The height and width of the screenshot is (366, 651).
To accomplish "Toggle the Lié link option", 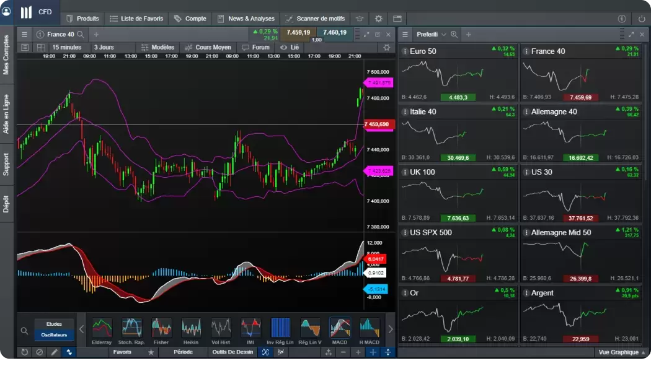I will pos(290,48).
